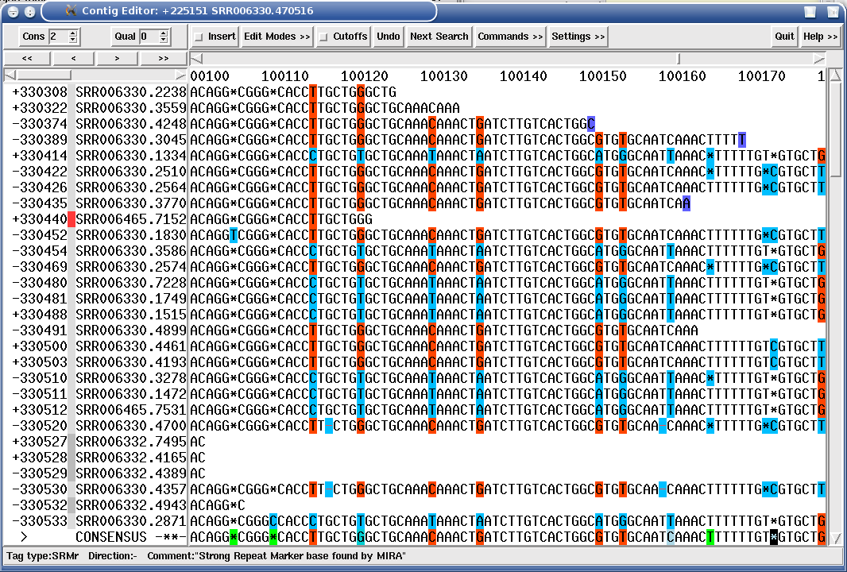Click the purple-highlighted T ending read SRR006330.3045
The image size is (847, 572).
(741, 140)
